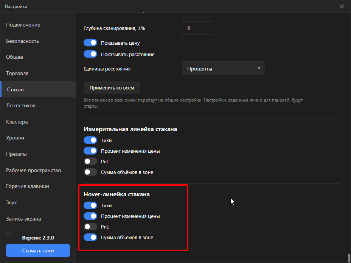Click the 'Единицы расстояния' label
This screenshot has width=351, height=263.
click(x=107, y=69)
